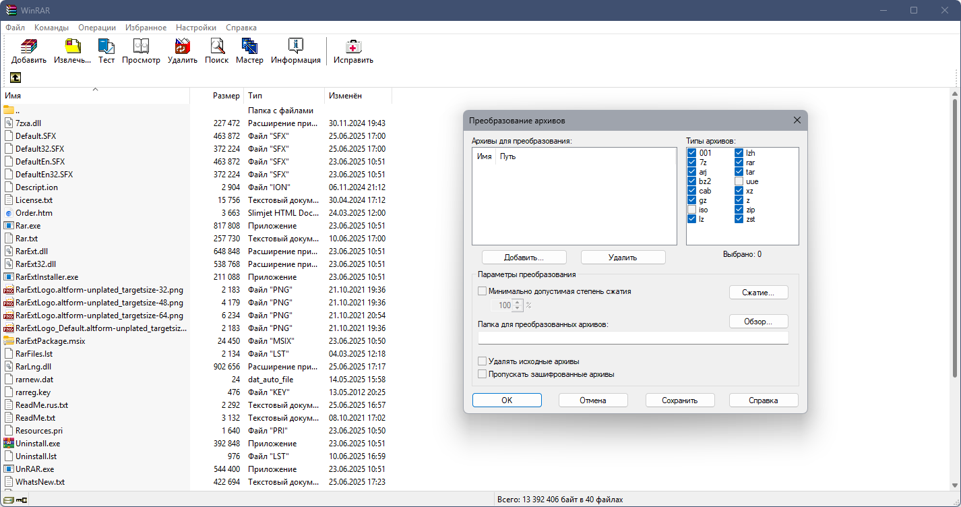Select the License.txt file icon
The height and width of the screenshot is (507, 961).
(x=9, y=200)
